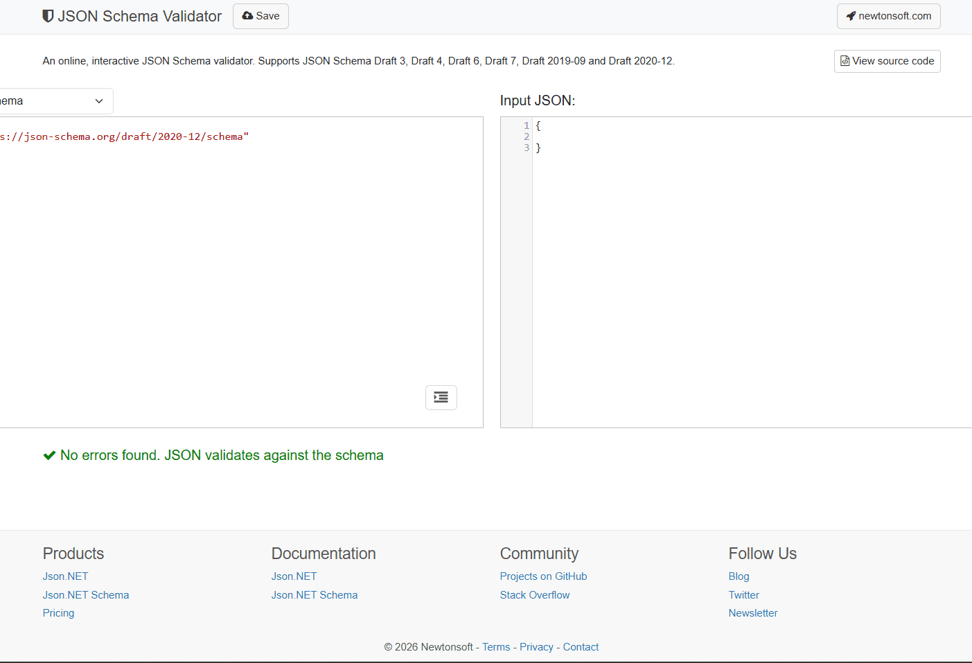Open the Blog link under Follow Us
The image size is (972, 663).
tap(739, 576)
